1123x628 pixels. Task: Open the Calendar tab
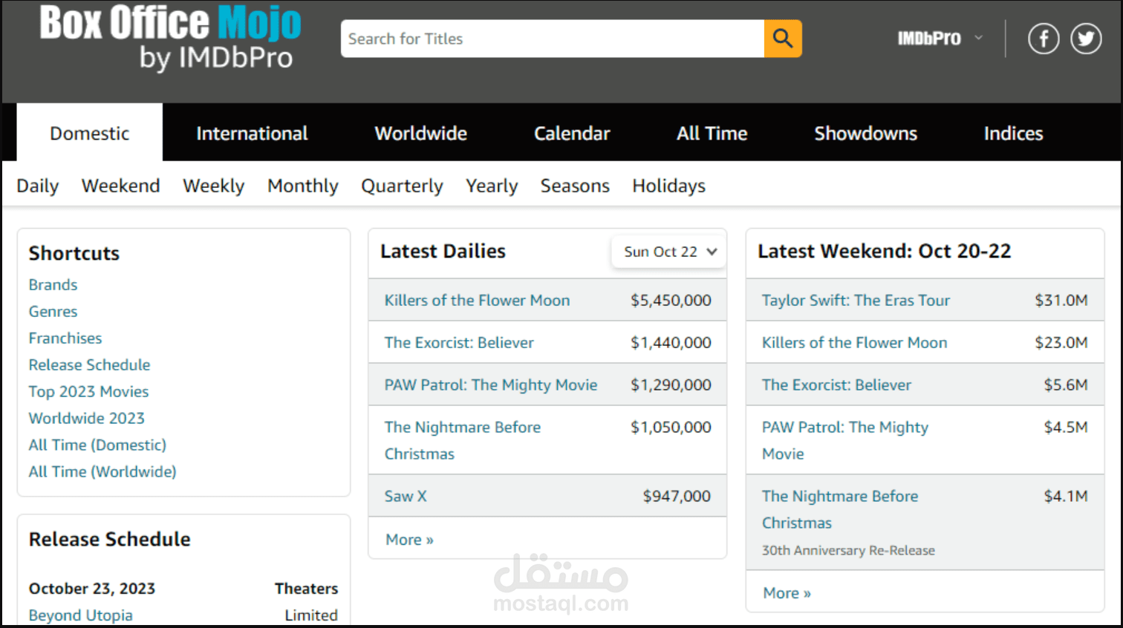click(x=572, y=133)
